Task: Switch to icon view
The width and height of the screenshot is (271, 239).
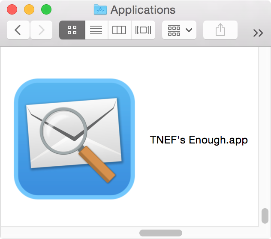Action: click(72, 30)
